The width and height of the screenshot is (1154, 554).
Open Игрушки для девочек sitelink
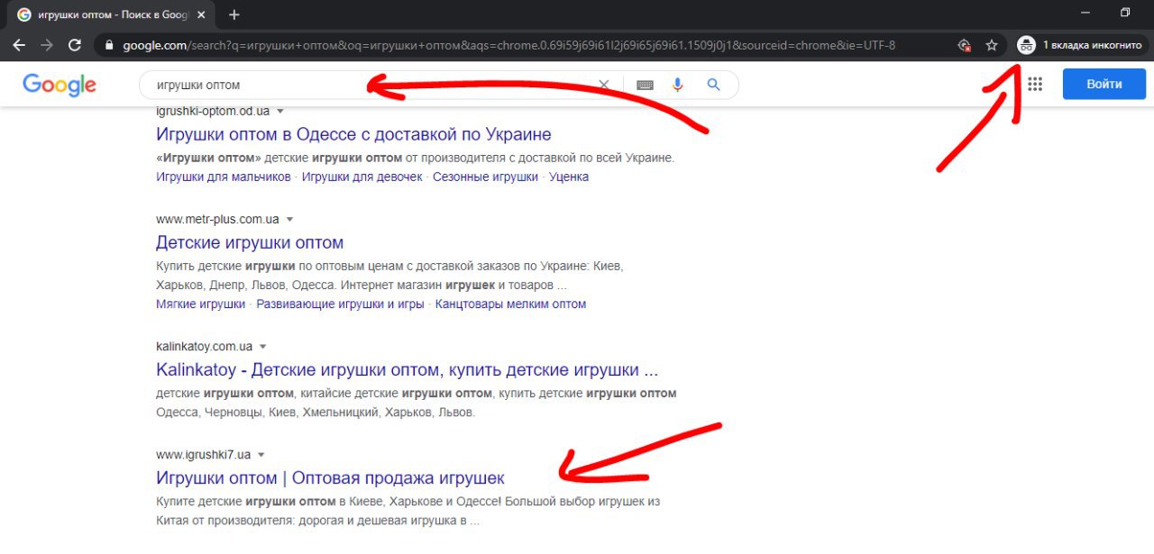[362, 177]
